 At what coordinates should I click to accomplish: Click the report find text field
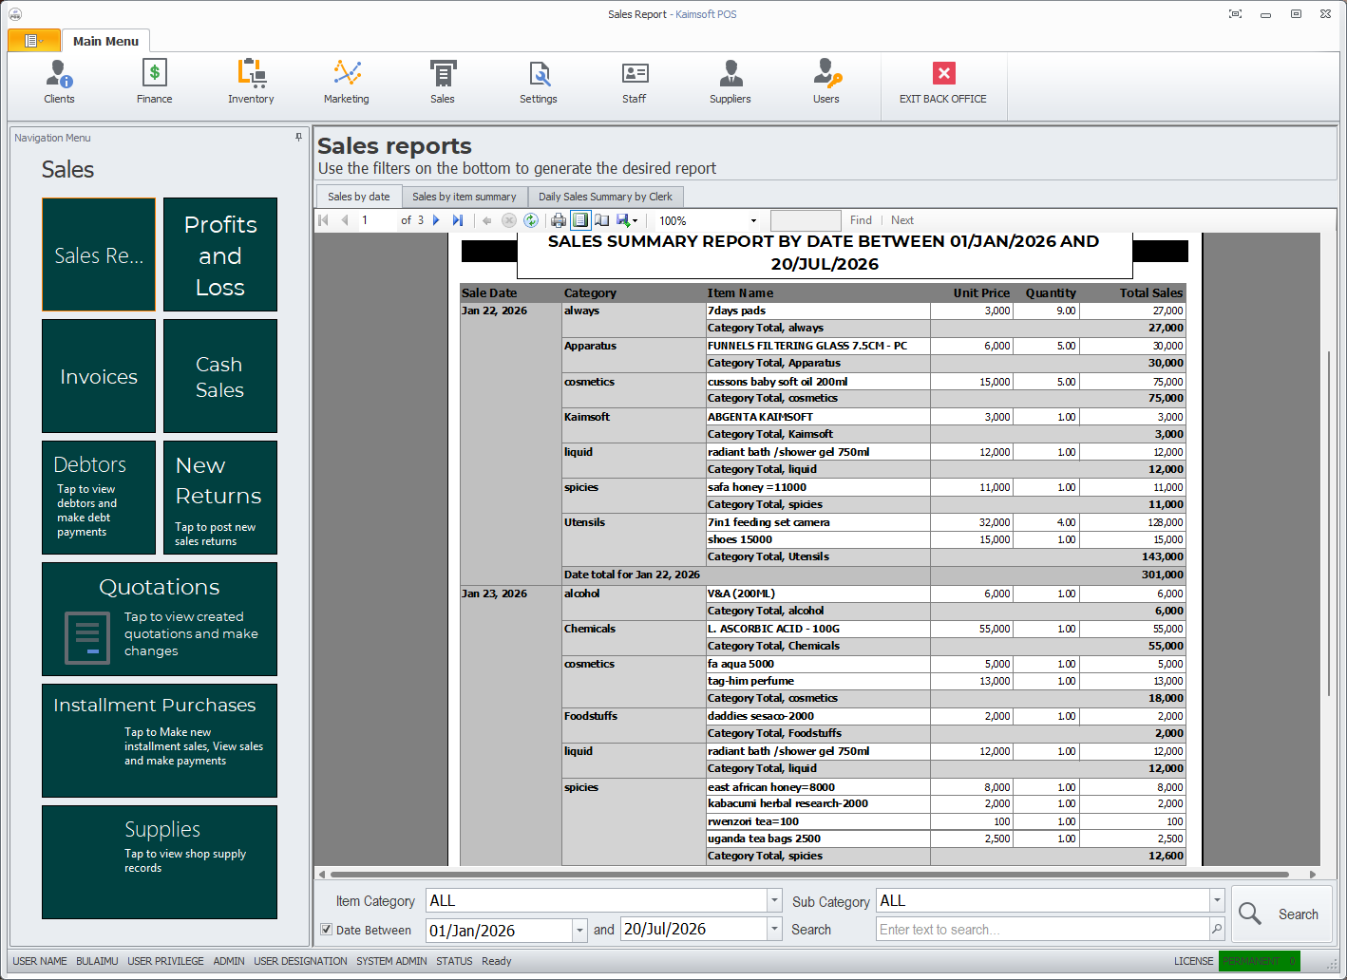[x=806, y=220]
